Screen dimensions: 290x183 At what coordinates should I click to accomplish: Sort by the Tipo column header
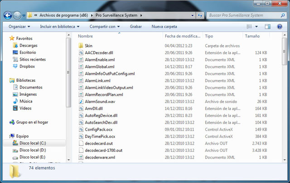coord(209,36)
